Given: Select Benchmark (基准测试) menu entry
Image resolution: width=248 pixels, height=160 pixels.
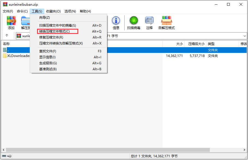Looking at the screenshot, I should click(x=68, y=69).
